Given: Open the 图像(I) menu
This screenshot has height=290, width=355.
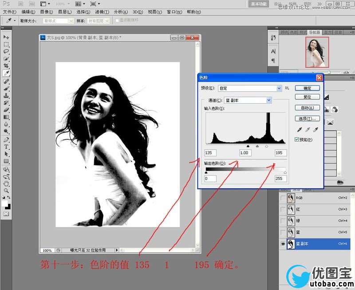Looking at the screenshot, I should tap(47, 12).
